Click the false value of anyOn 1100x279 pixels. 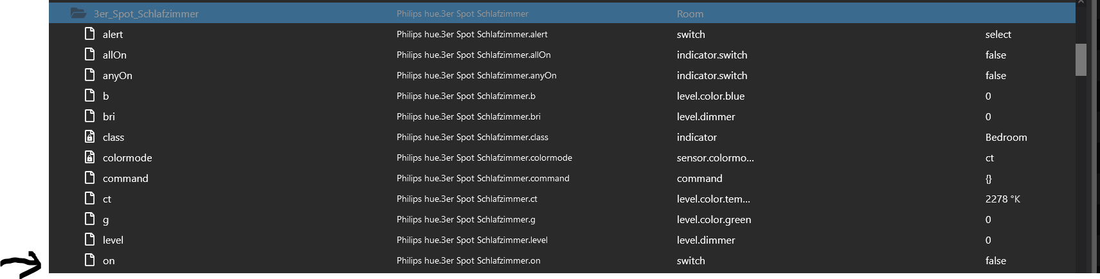pyautogui.click(x=995, y=75)
